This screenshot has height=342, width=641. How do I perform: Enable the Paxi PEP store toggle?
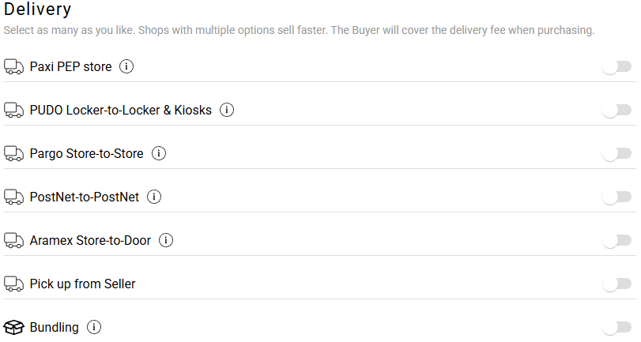click(617, 66)
